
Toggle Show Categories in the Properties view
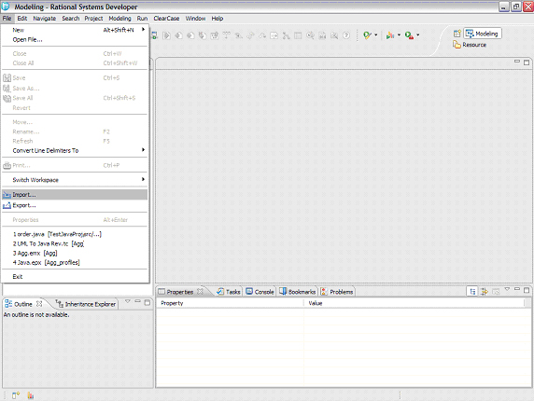(x=472, y=292)
